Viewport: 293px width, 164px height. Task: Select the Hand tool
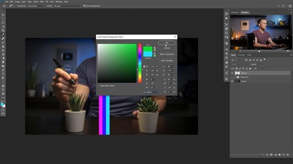[x=3, y=86]
